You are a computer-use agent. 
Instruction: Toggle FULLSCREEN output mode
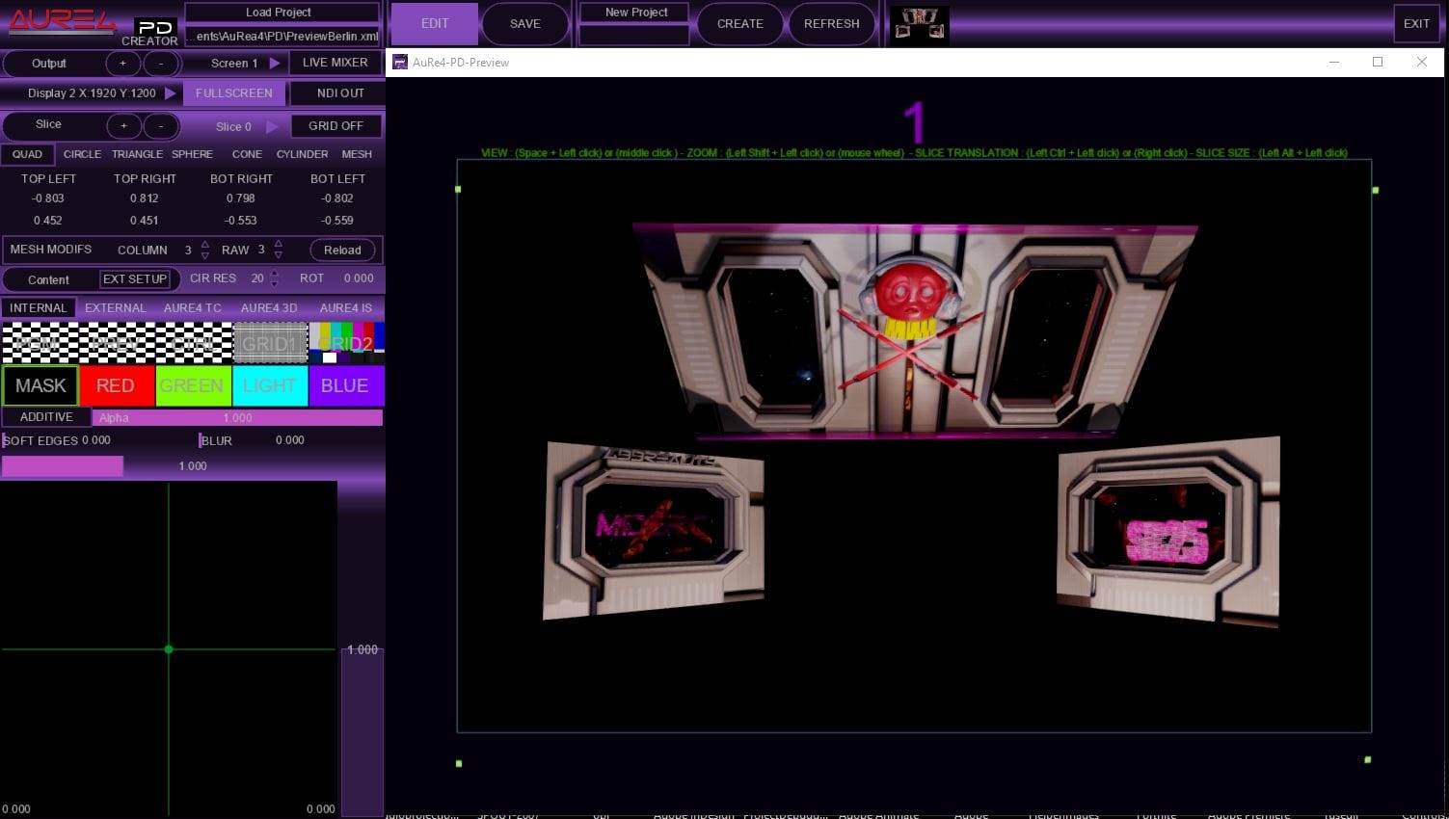click(x=233, y=93)
